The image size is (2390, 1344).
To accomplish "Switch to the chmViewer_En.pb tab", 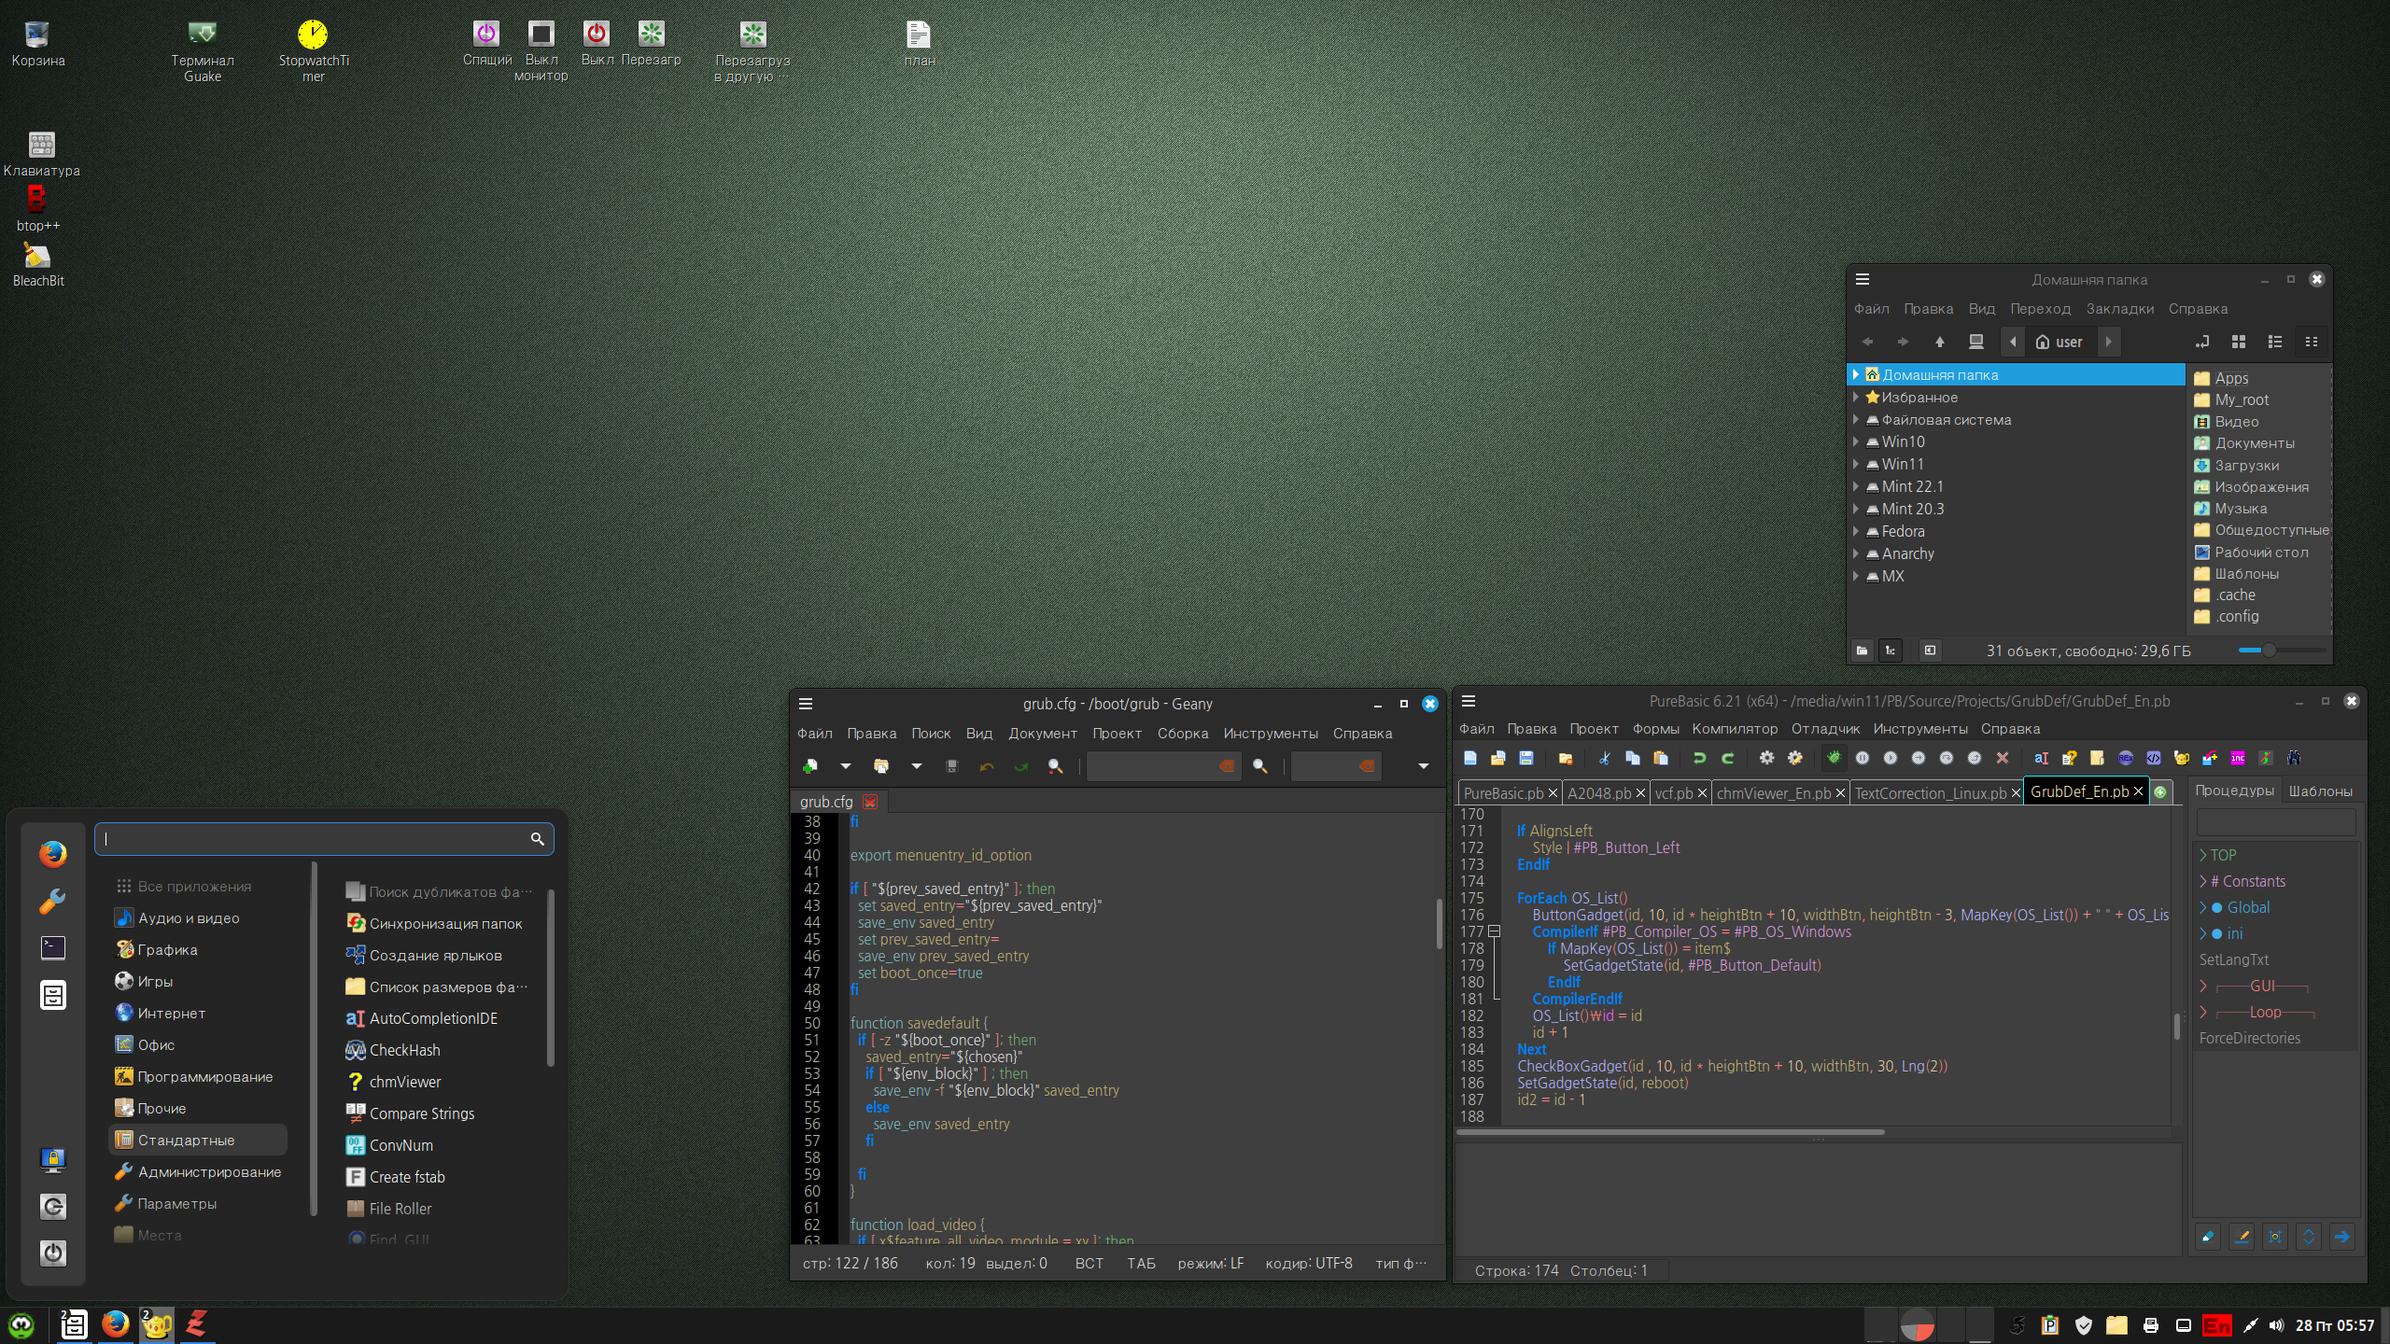I will [1773, 792].
